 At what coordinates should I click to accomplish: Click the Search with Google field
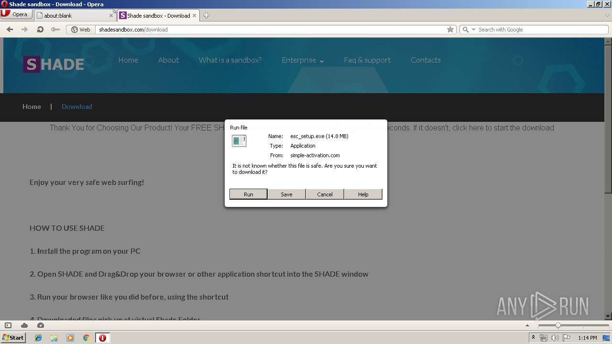(542, 29)
